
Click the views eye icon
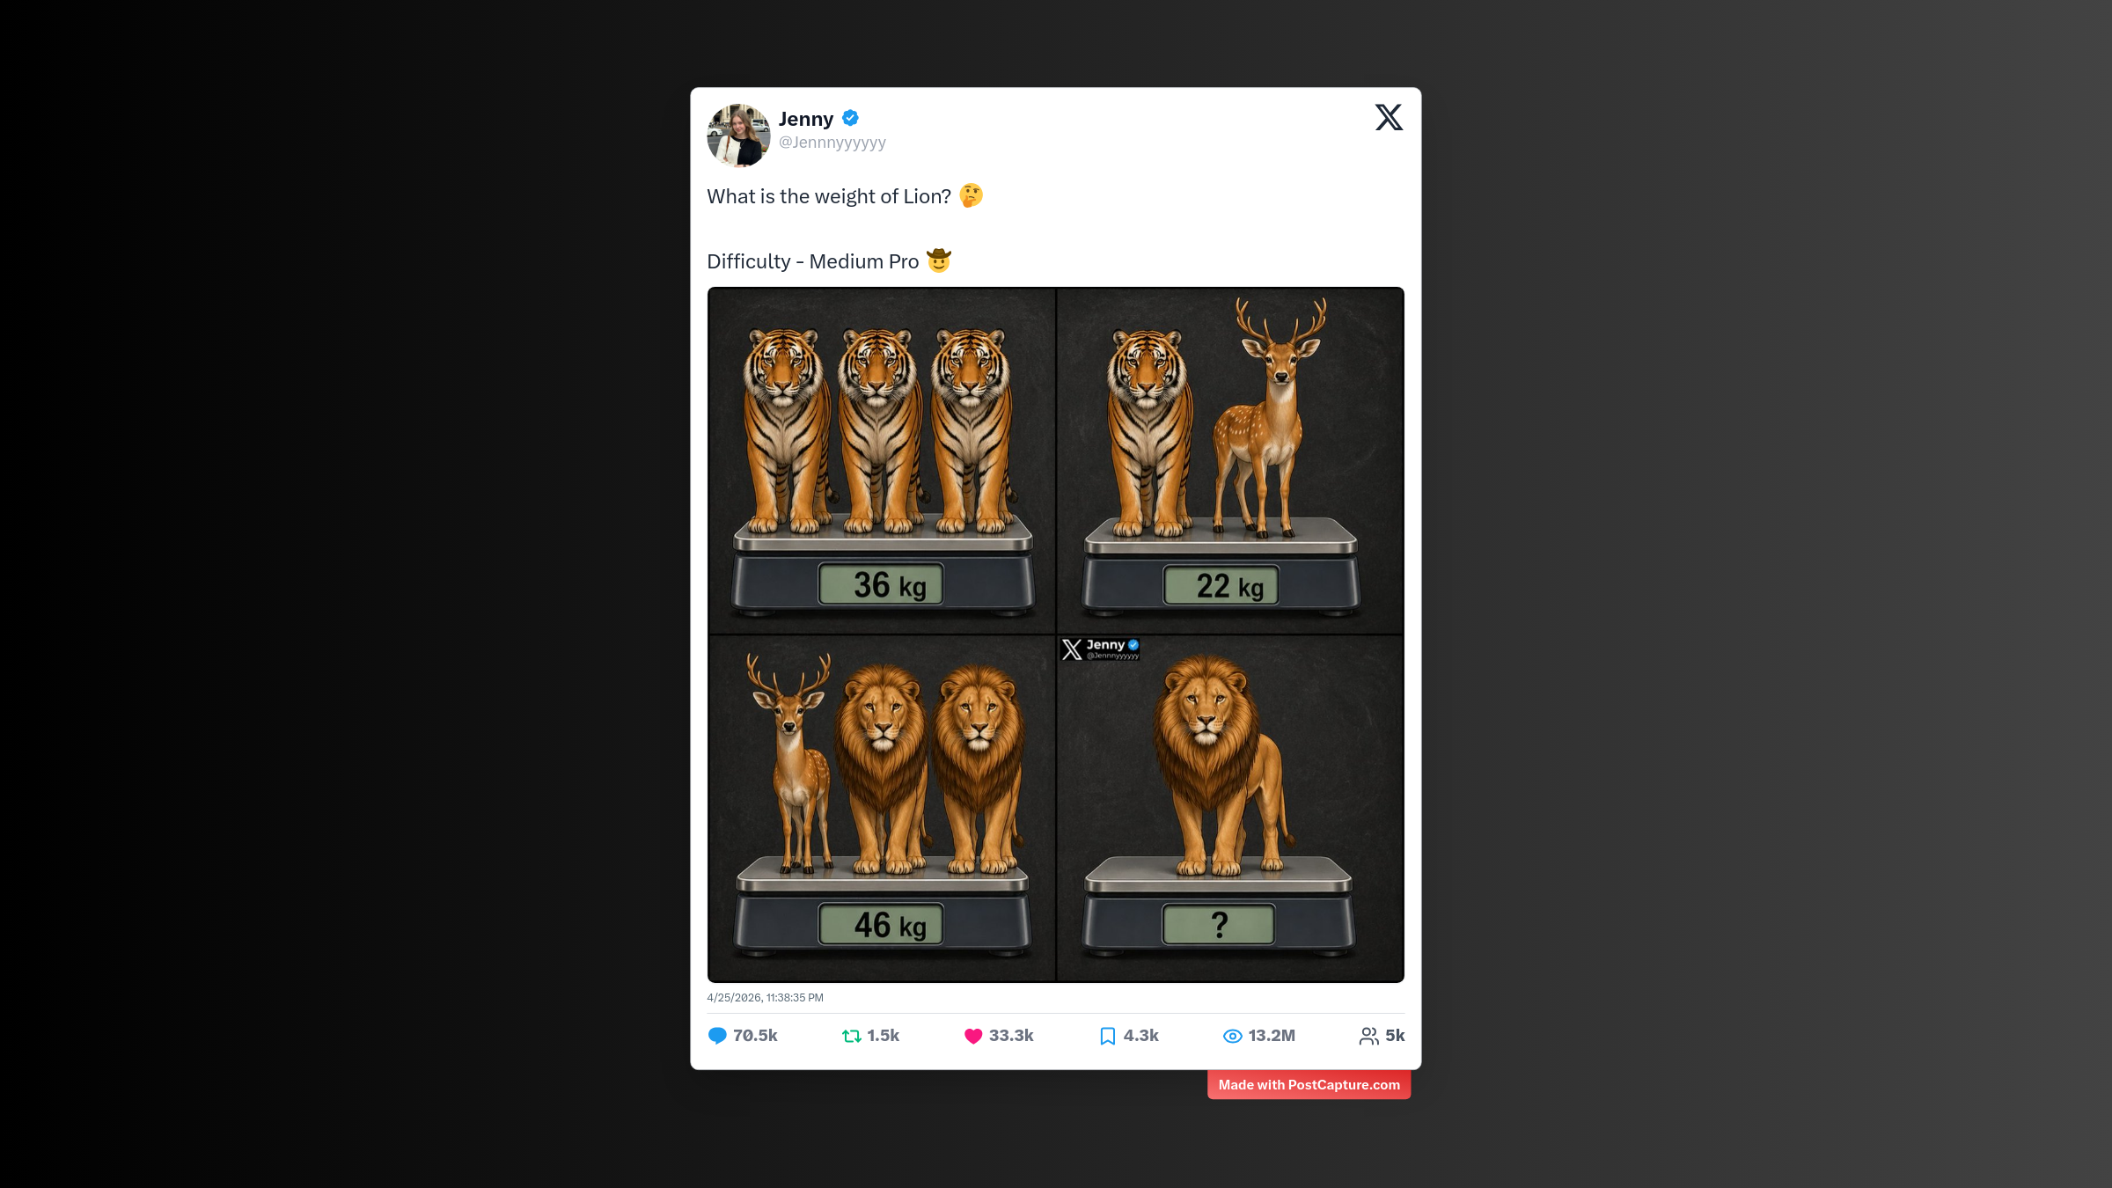click(1232, 1036)
